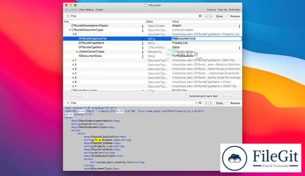Image resolution: width=305 pixels, height=176 pixels.
Task: Toggle Automatically sync text checkbox
Action: (x=187, y=96)
